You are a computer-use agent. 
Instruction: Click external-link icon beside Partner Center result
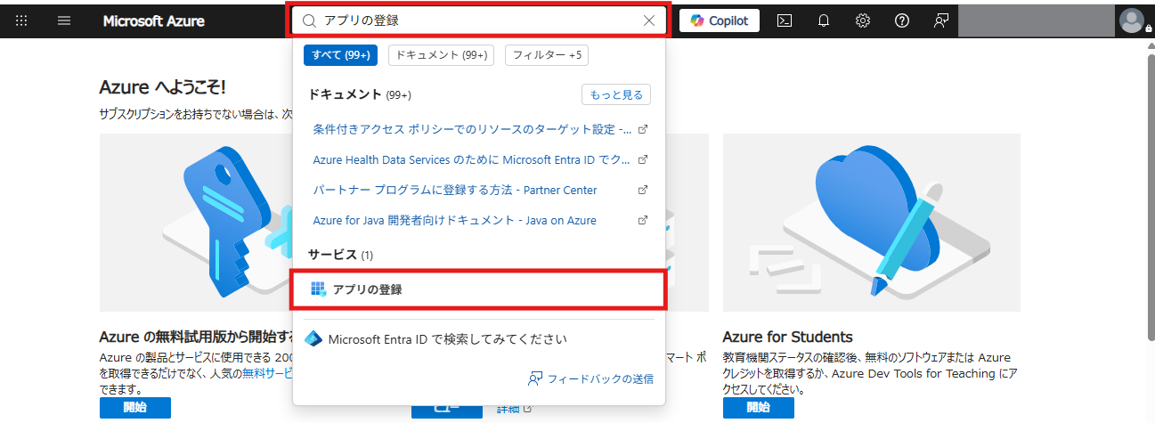click(x=643, y=191)
